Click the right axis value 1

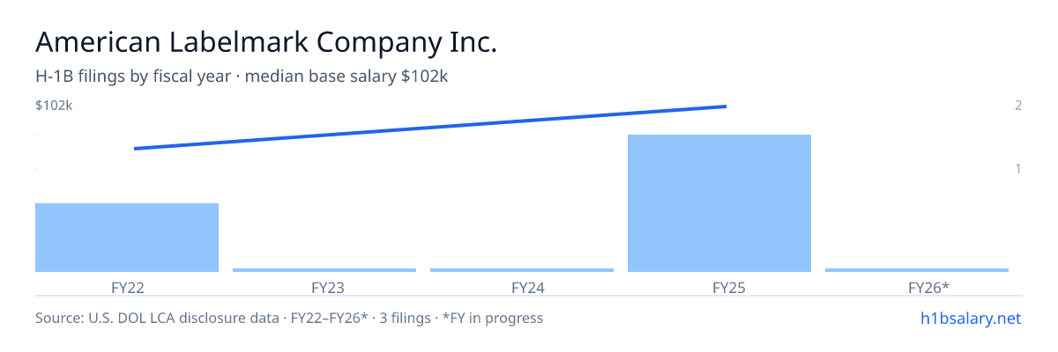pos(1018,168)
